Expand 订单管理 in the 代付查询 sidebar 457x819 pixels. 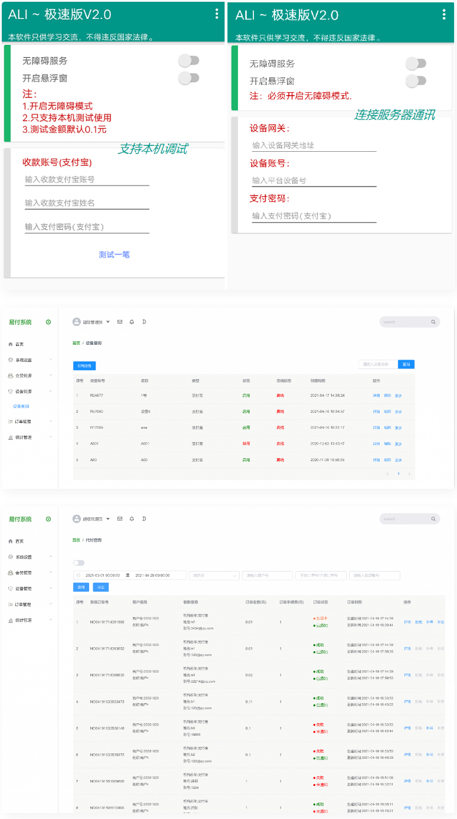(50, 604)
